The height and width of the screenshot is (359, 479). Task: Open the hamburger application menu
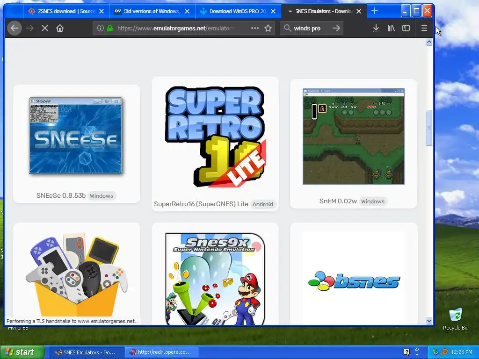(424, 28)
